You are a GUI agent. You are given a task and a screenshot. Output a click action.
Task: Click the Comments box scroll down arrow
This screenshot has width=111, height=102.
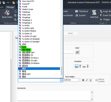[92, 99]
